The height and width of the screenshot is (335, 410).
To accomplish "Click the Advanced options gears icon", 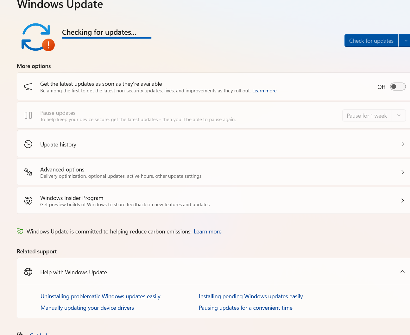I will tap(28, 172).
